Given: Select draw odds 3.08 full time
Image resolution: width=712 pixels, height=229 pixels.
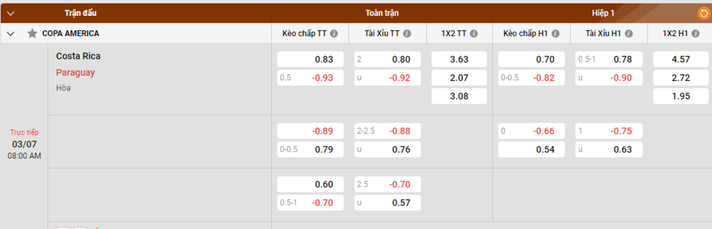Looking at the screenshot, I should click(459, 96).
